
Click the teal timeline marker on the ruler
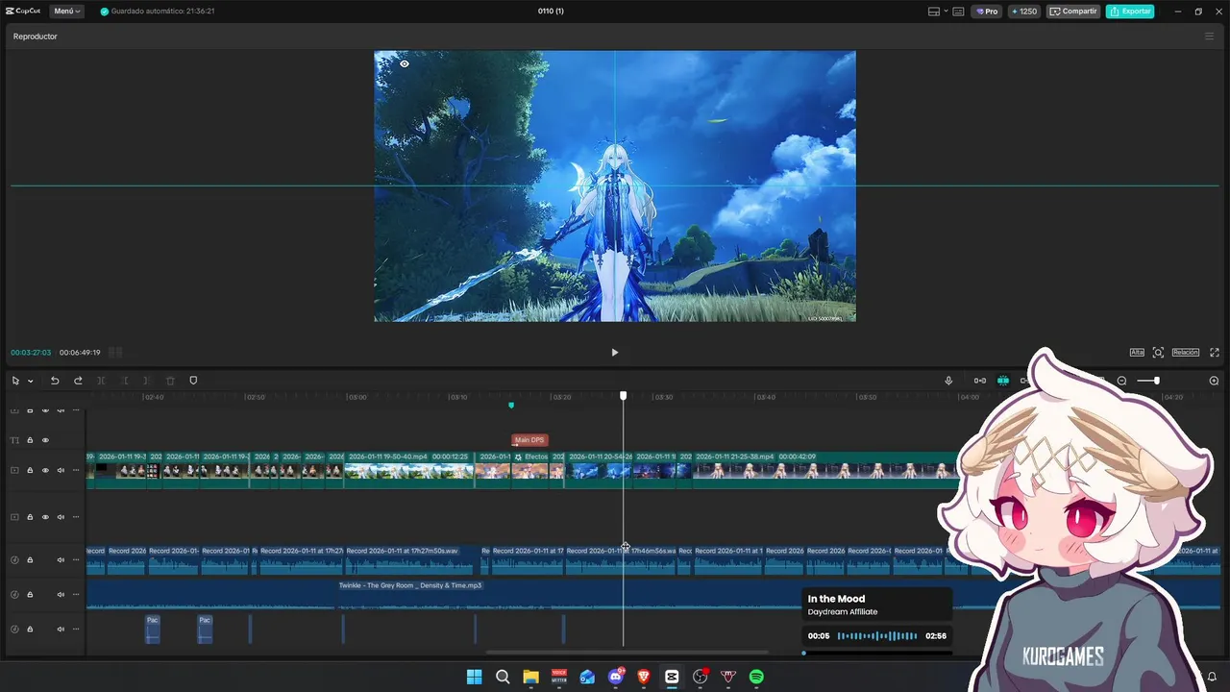pyautogui.click(x=511, y=406)
